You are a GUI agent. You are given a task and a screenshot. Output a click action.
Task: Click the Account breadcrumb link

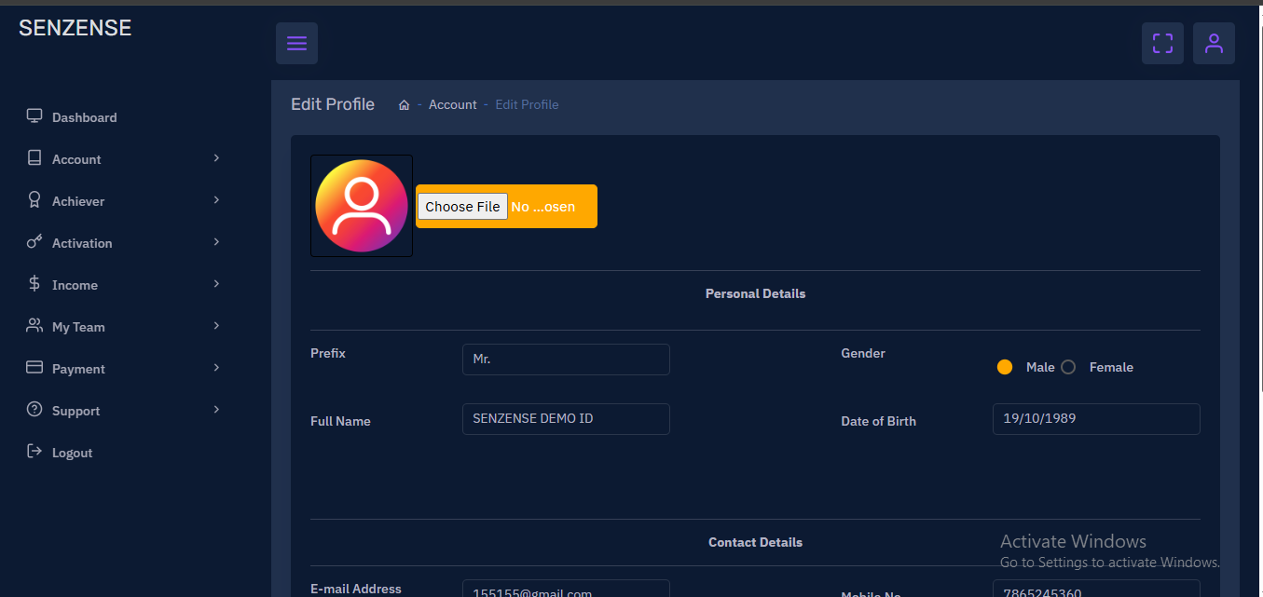tap(453, 105)
